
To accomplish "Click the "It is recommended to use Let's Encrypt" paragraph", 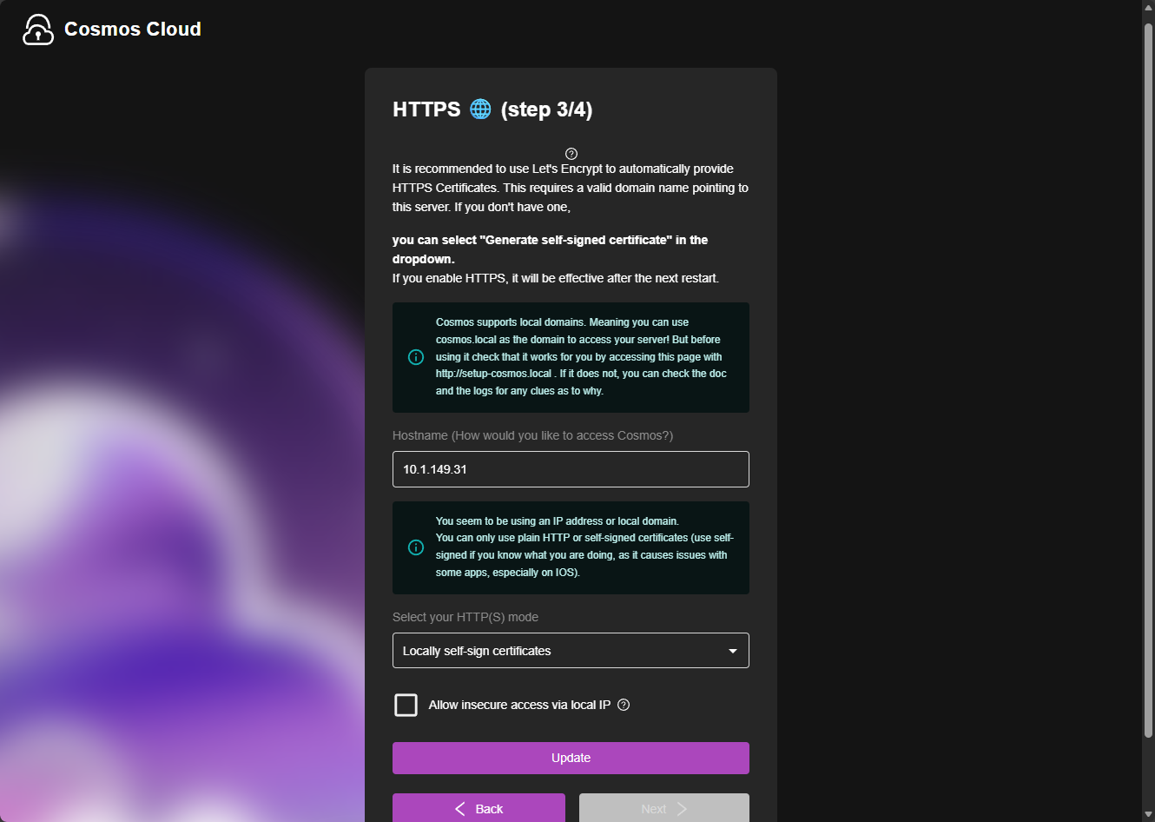I will [571, 188].
